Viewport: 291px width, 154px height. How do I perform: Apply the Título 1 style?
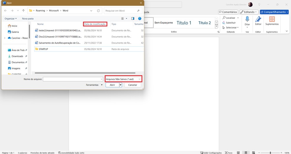point(184,23)
